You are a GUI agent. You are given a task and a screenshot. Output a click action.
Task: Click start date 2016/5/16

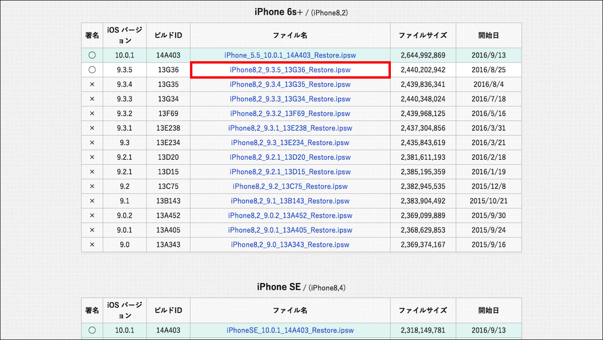[489, 113]
